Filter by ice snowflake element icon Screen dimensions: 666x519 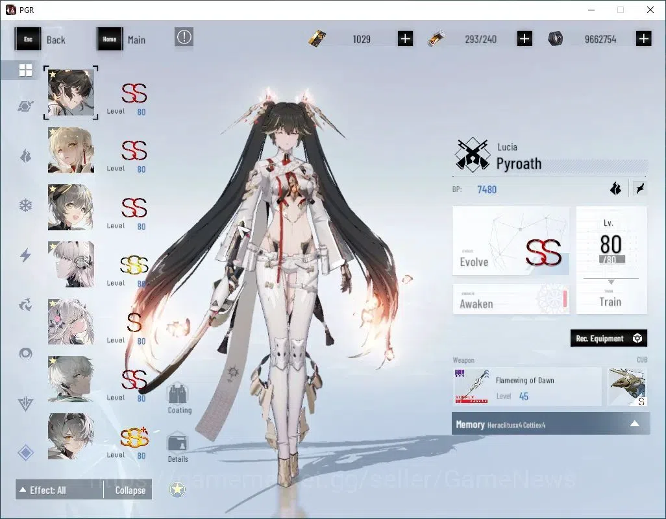click(x=25, y=206)
